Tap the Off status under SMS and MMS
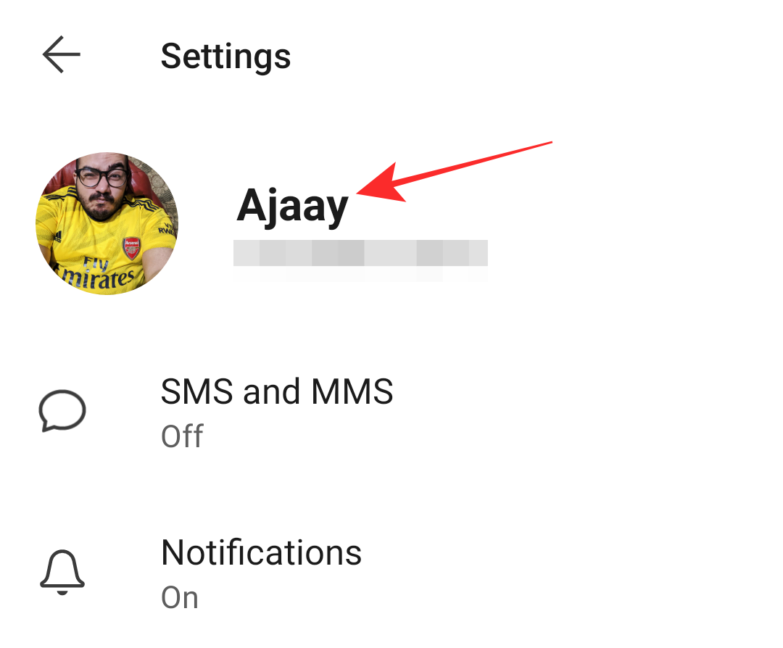The height and width of the screenshot is (648, 783). (182, 436)
